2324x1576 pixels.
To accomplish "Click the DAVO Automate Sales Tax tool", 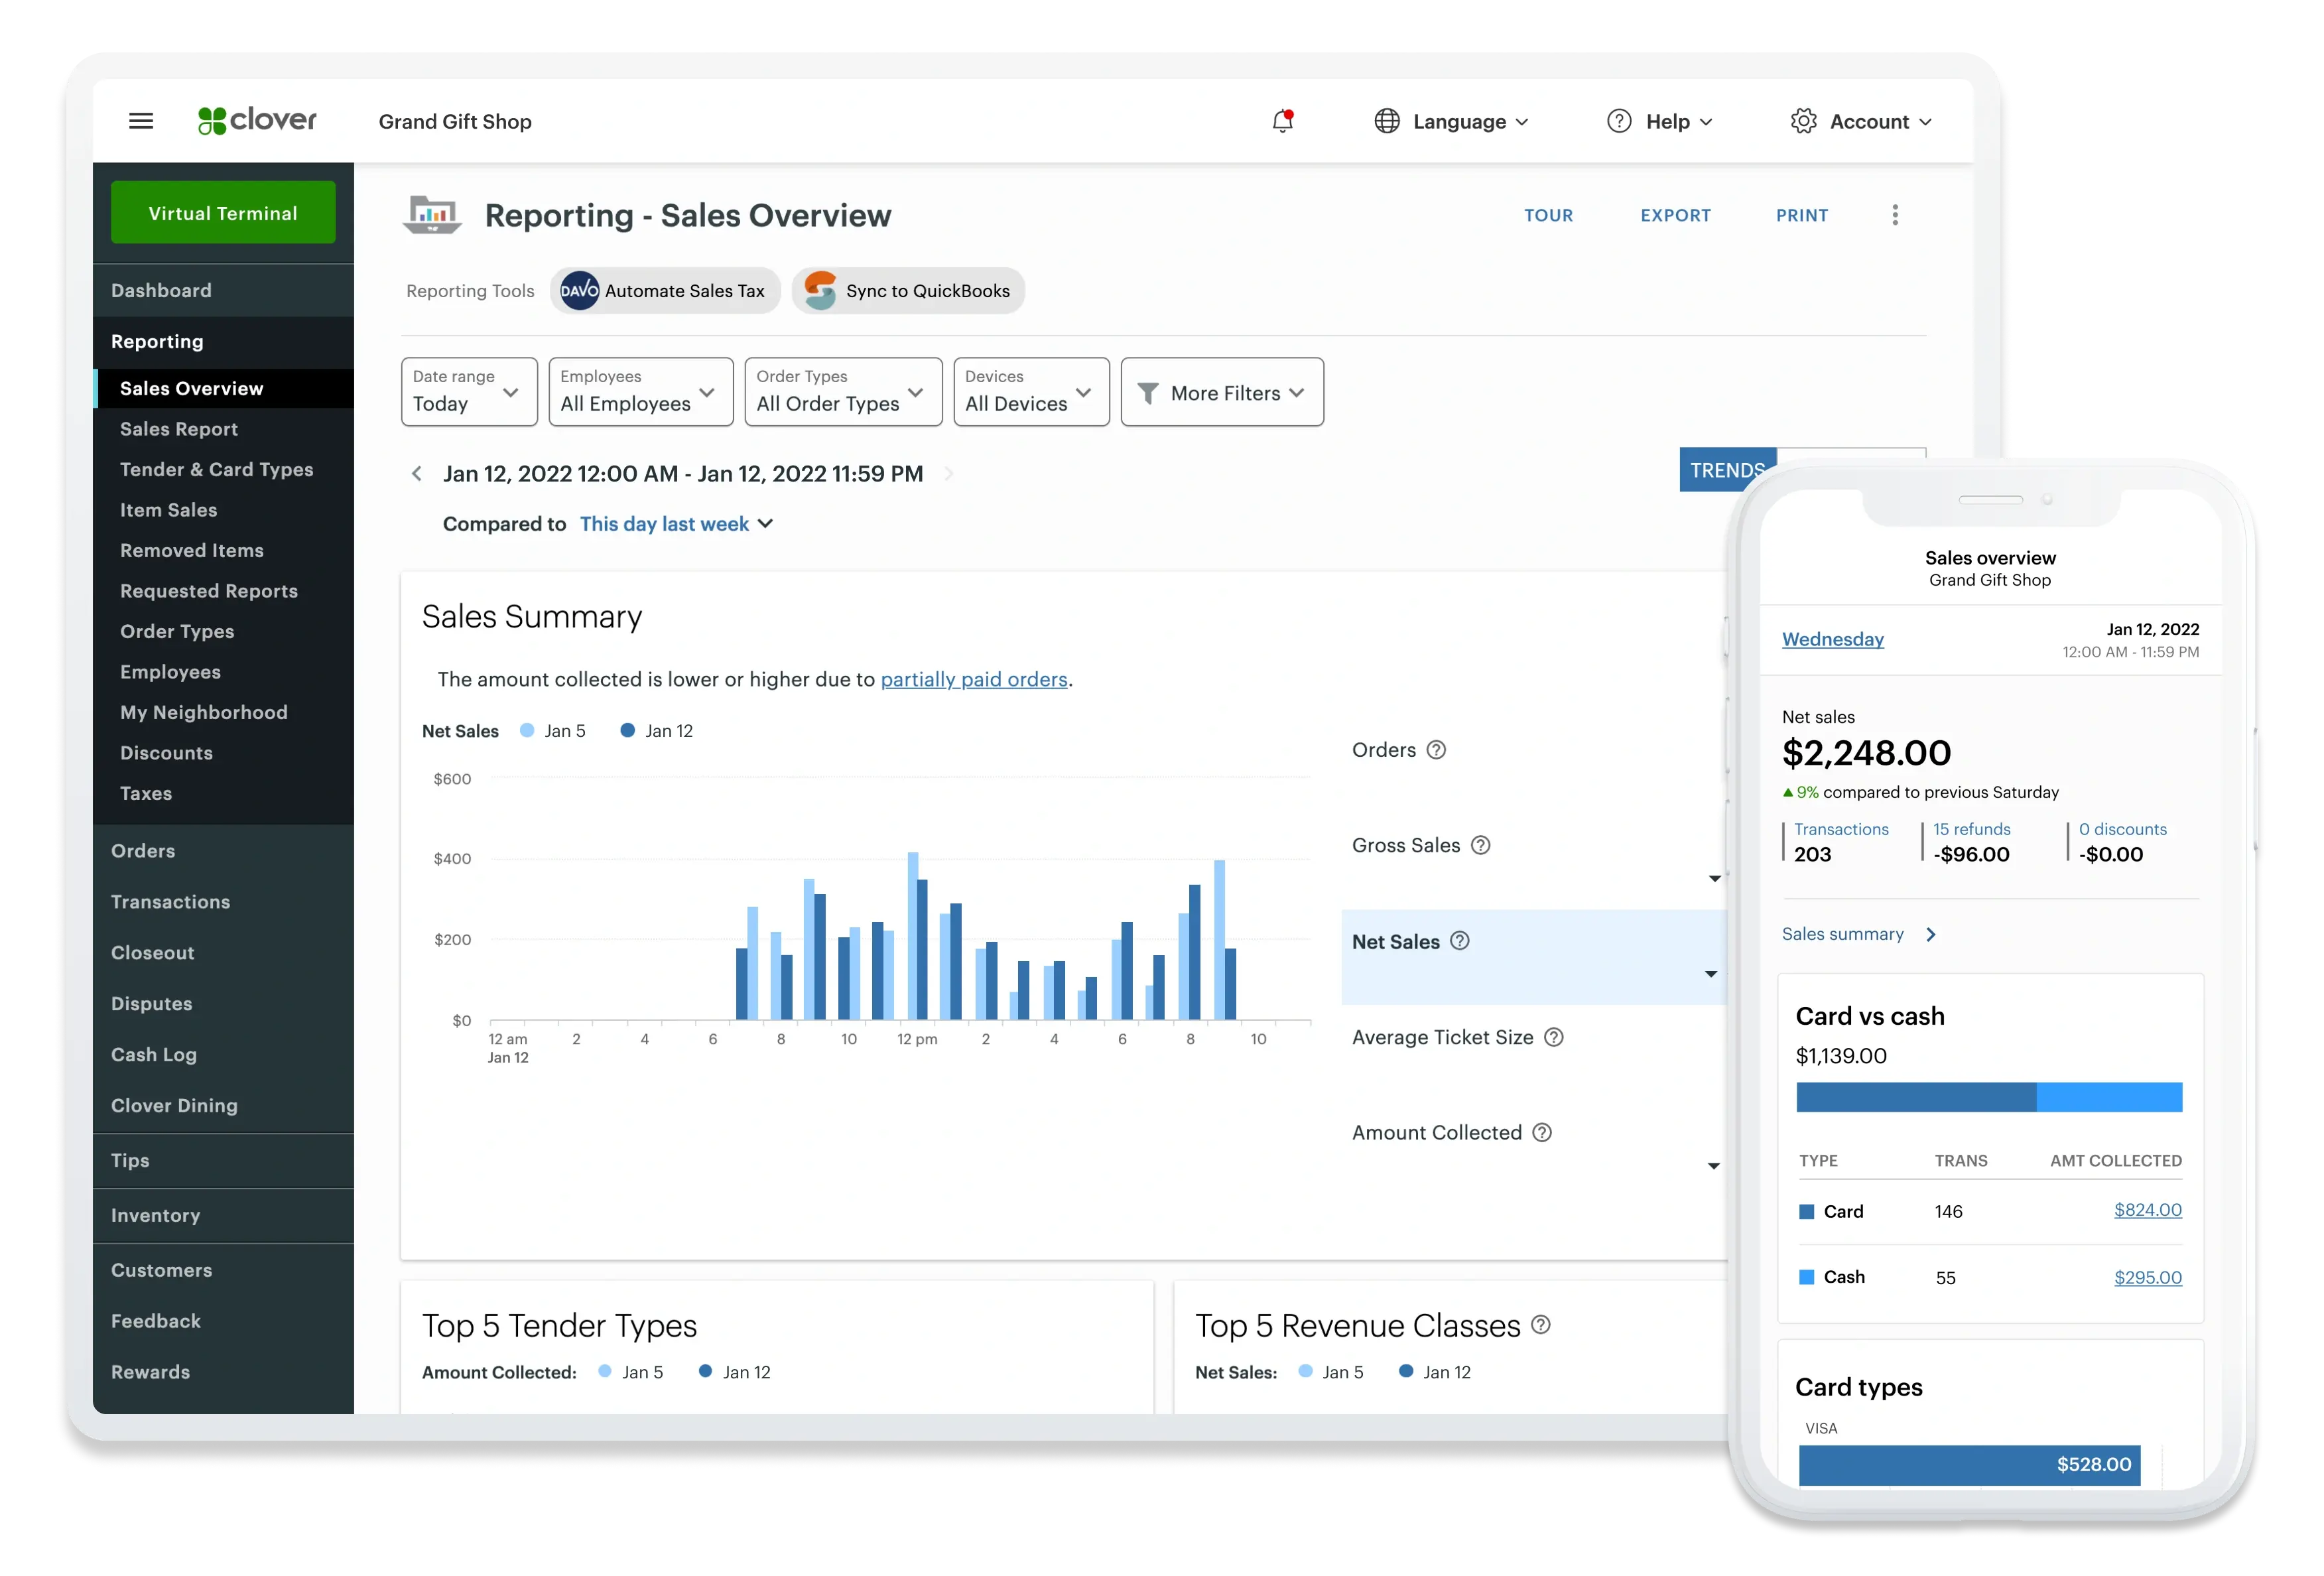I will pyautogui.click(x=665, y=290).
